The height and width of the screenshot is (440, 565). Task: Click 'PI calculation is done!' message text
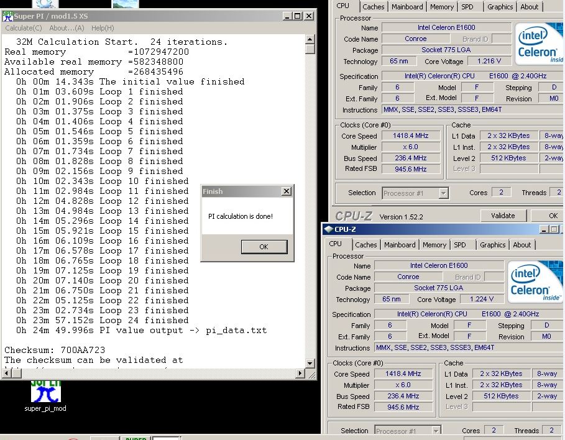coord(241,216)
